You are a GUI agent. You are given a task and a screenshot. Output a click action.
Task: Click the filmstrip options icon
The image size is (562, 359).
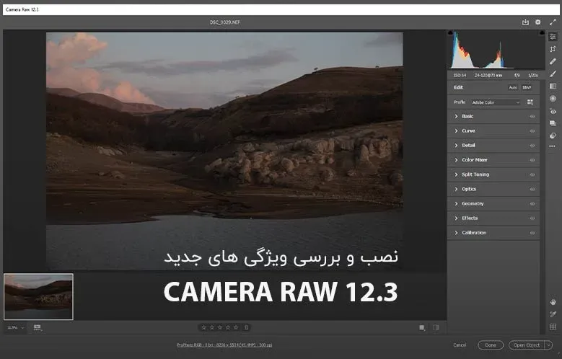(x=38, y=327)
